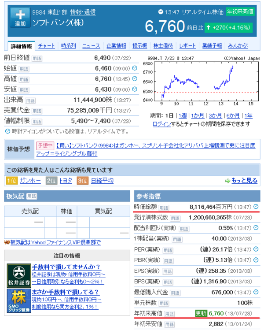Screen dimensions: 264x334
Task: Open the 企業情報 tab
Action: tap(116, 46)
